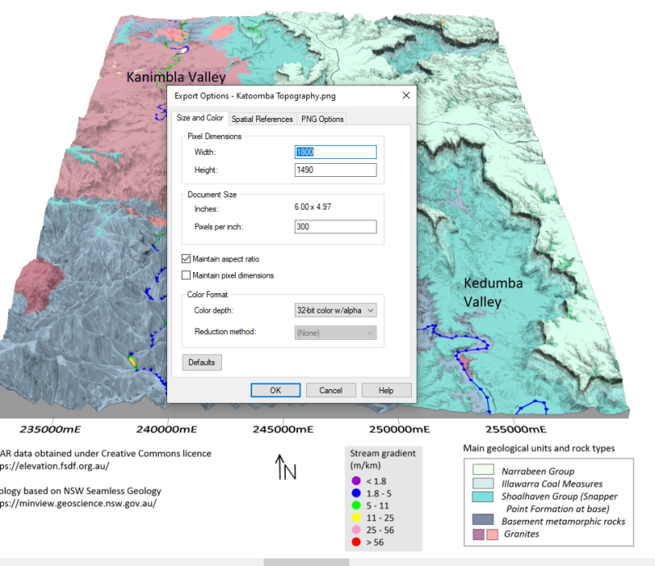Select the Width value field
This screenshot has width=655, height=566.
(x=334, y=152)
